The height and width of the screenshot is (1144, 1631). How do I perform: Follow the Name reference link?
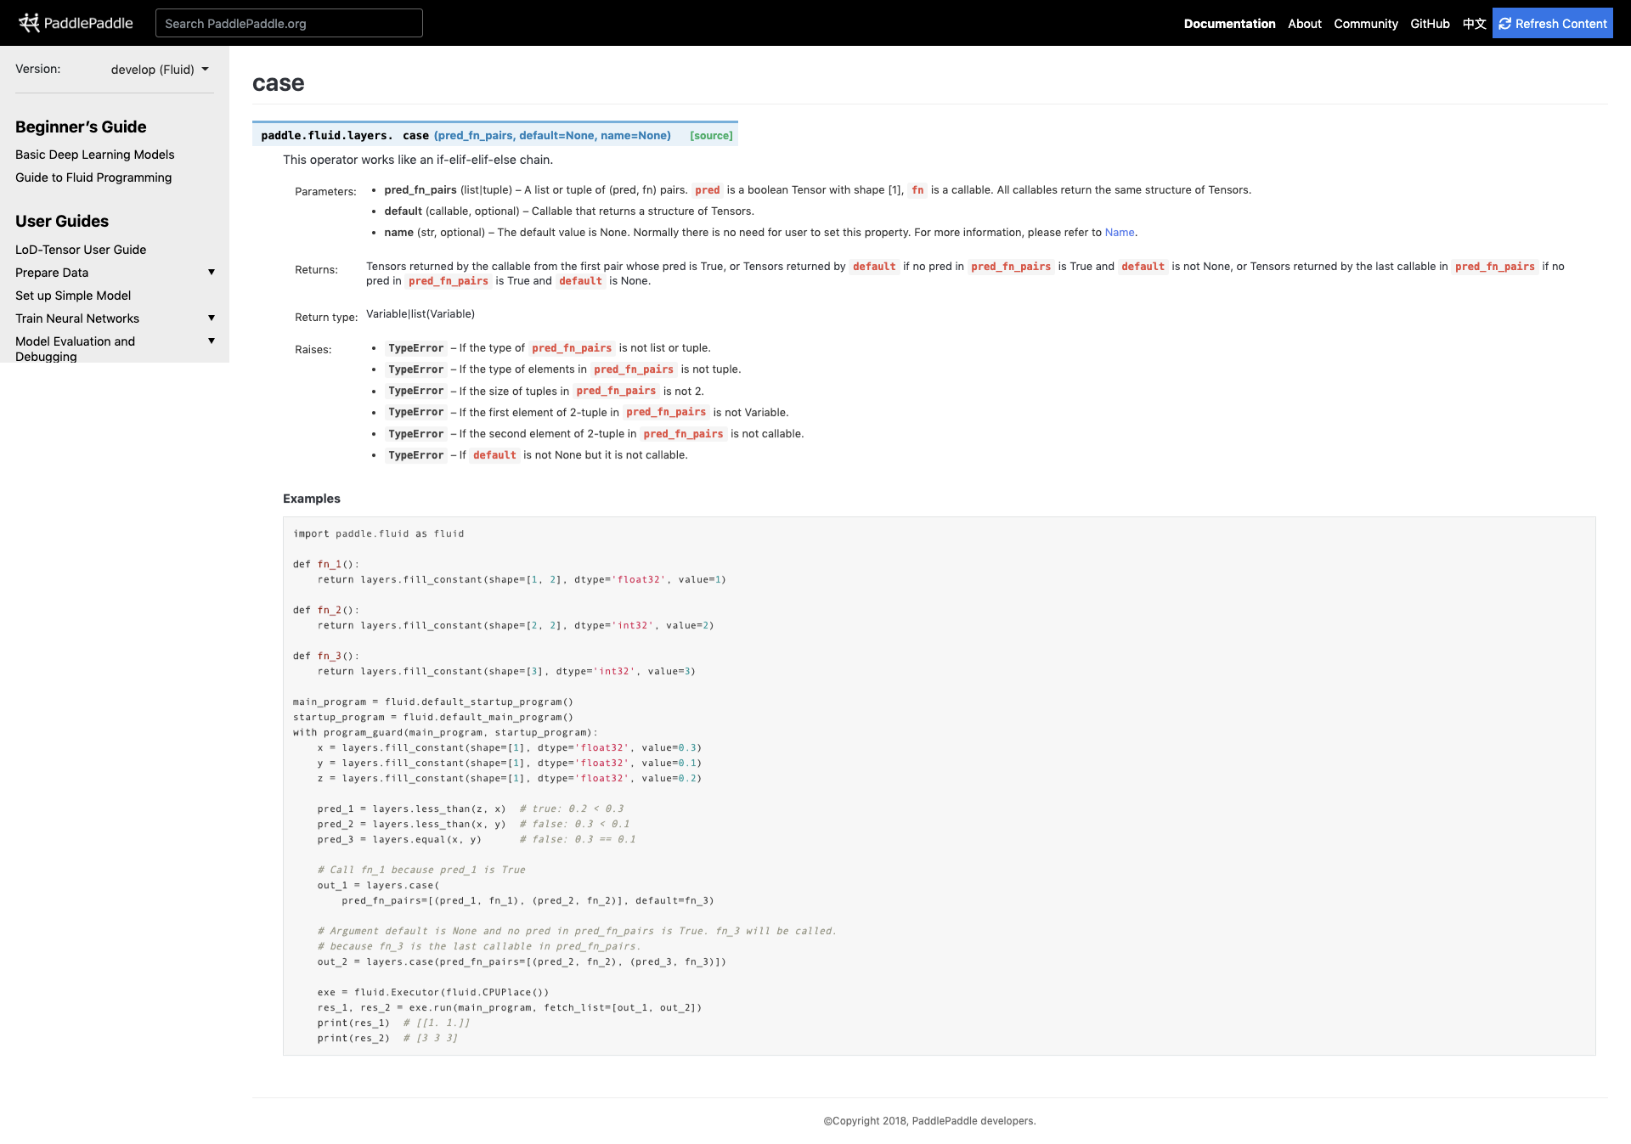point(1119,233)
